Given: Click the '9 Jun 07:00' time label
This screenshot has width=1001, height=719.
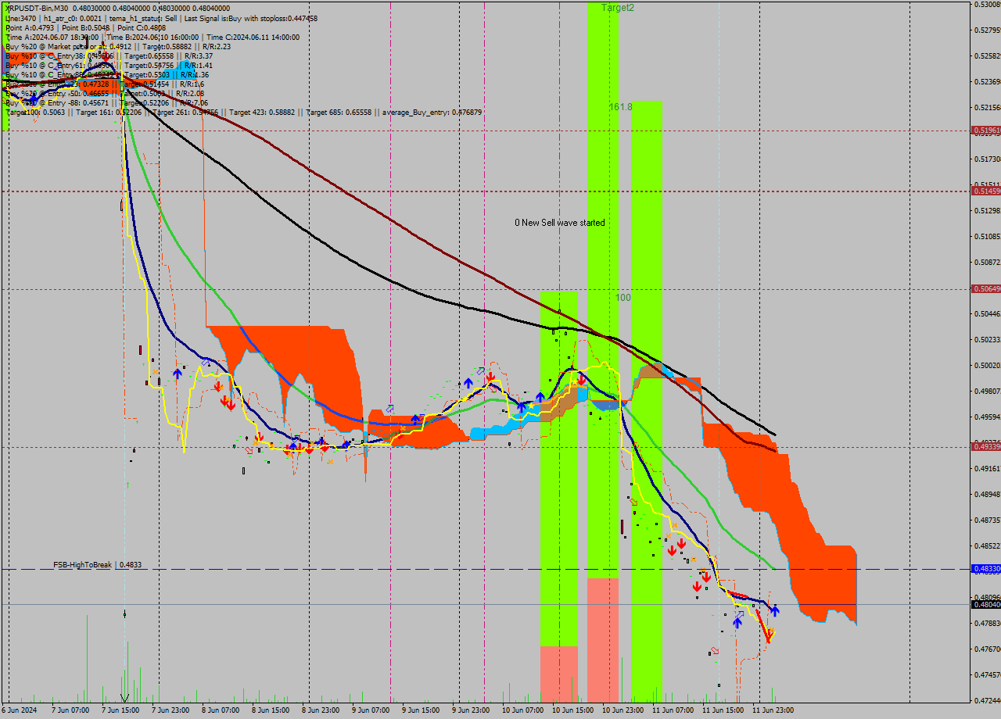Looking at the screenshot, I should click(x=371, y=711).
